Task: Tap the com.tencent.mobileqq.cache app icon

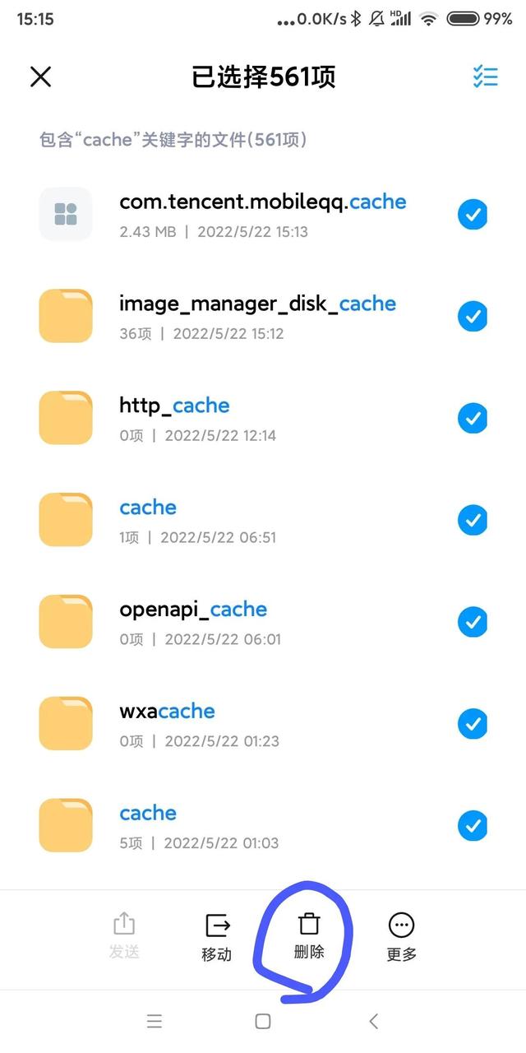Action: (x=66, y=214)
